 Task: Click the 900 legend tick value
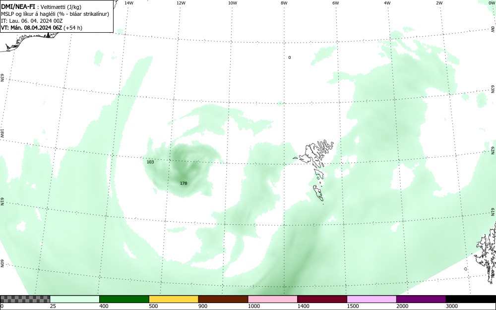pyautogui.click(x=203, y=306)
